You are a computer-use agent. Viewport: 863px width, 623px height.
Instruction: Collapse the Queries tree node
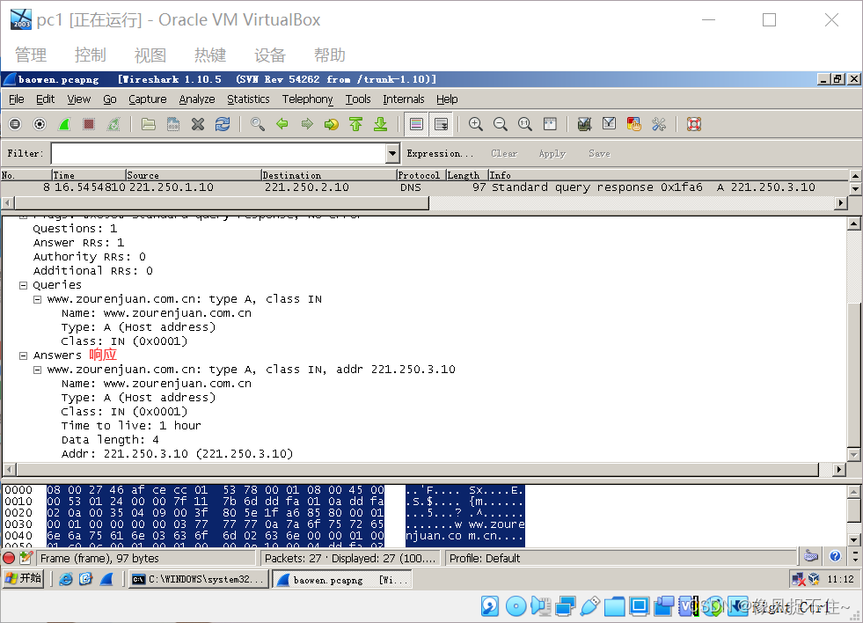click(x=23, y=285)
